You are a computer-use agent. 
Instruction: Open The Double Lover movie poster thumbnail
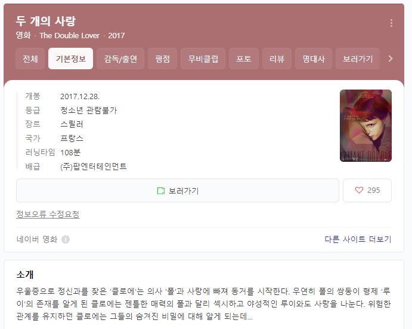(x=365, y=125)
